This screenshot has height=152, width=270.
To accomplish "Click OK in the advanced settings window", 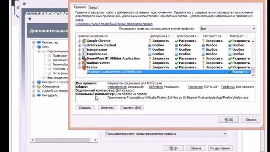I will pyautogui.click(x=173, y=148).
